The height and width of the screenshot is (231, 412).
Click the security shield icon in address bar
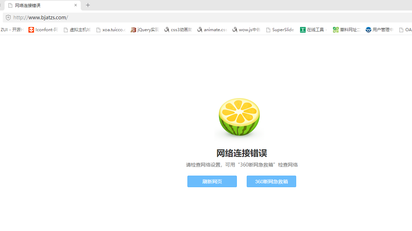[x=8, y=18]
